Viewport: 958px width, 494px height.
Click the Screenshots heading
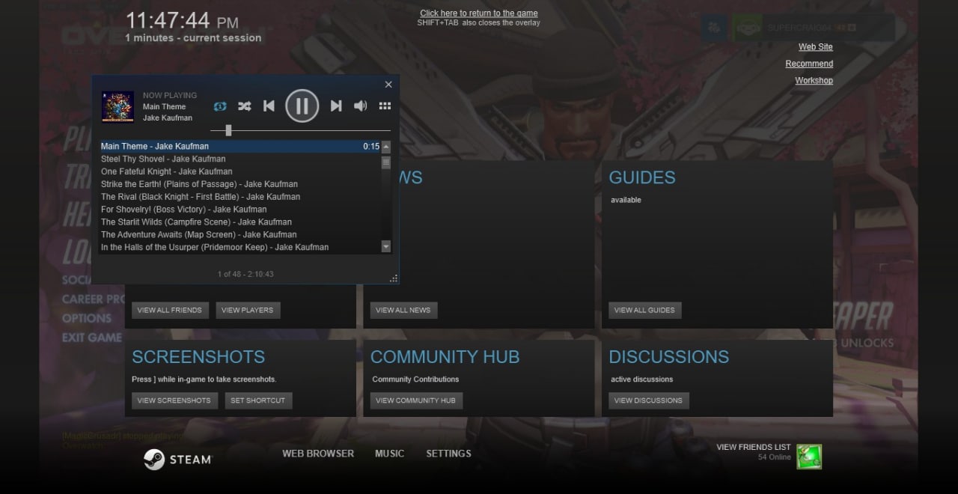tap(198, 357)
